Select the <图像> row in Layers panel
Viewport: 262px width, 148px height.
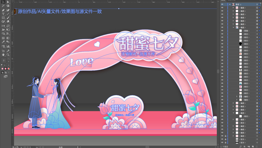[x=241, y=31]
